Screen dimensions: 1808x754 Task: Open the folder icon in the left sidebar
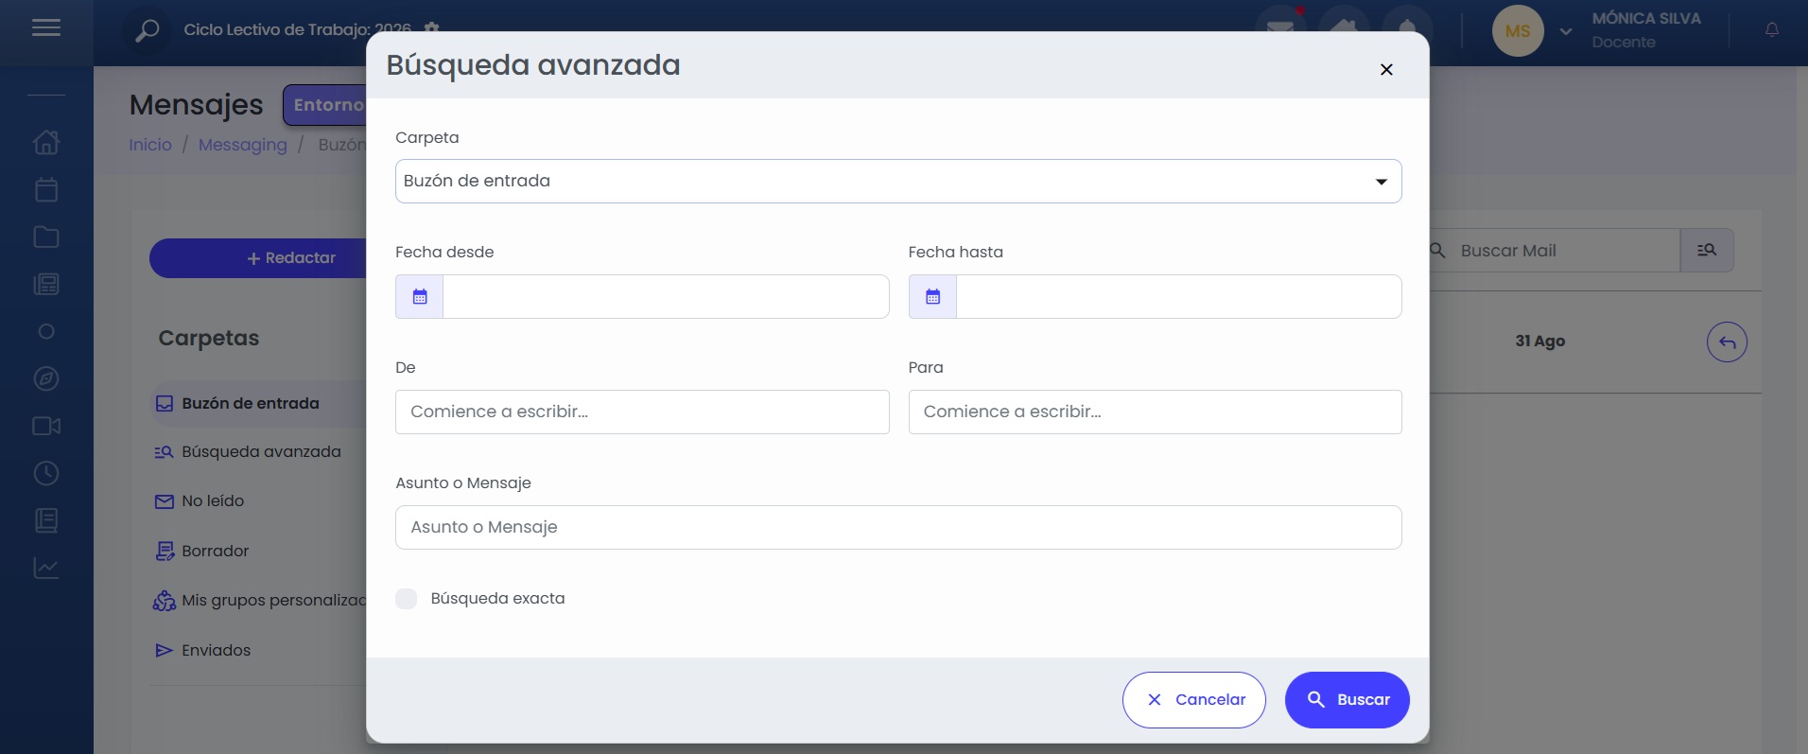point(46,237)
